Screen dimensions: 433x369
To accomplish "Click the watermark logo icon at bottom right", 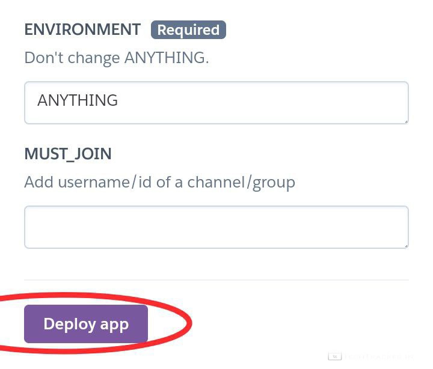I will click(x=335, y=356).
